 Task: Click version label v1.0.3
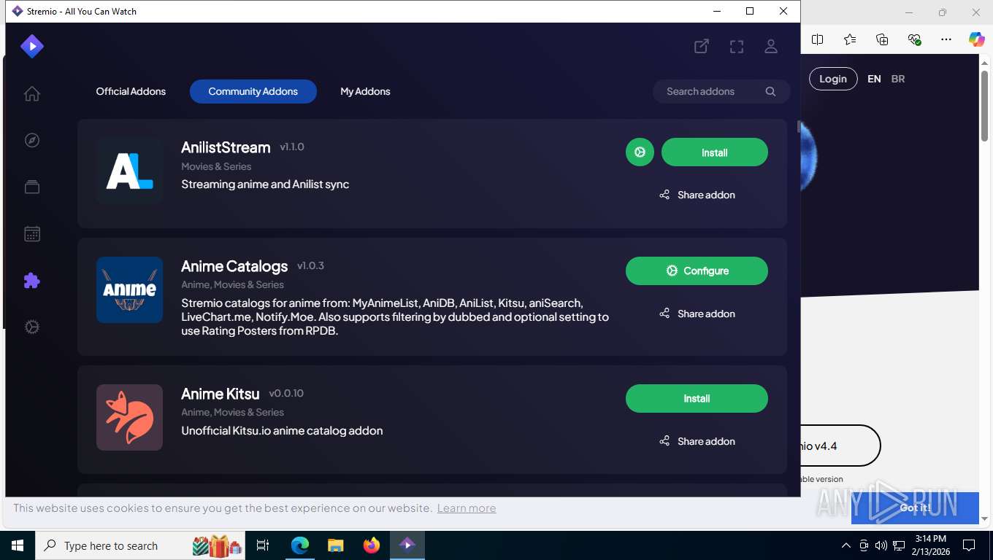(x=310, y=266)
